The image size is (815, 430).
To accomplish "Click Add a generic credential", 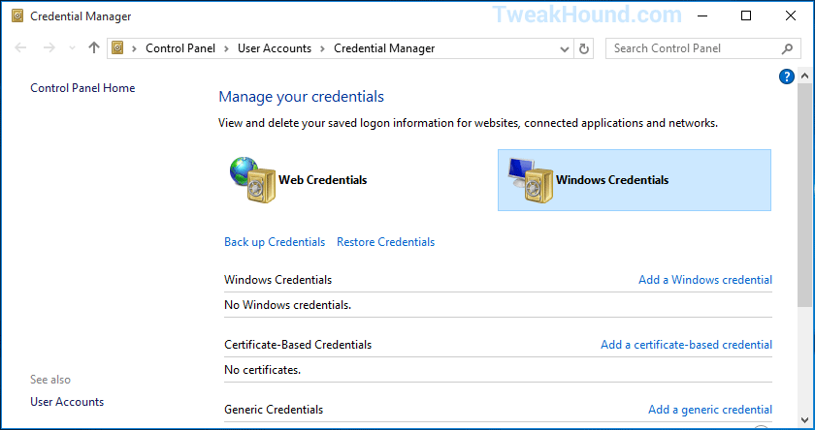I will 710,410.
